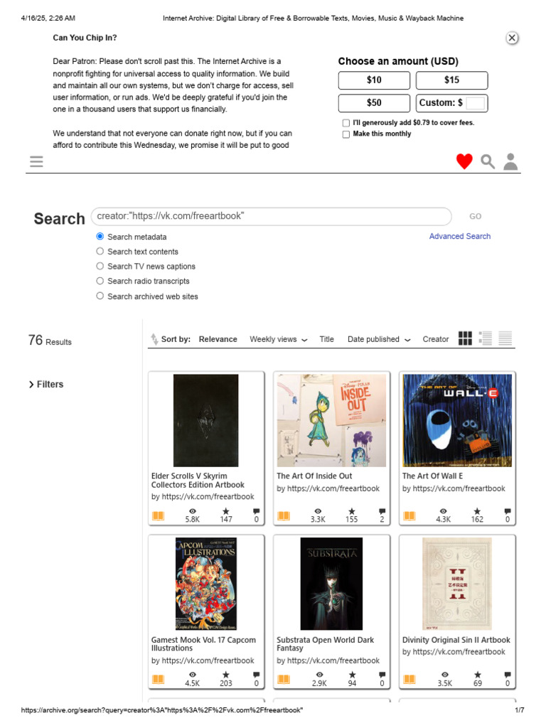The width and height of the screenshot is (546, 728).
Task: Close the donation banner
Action: click(512, 38)
